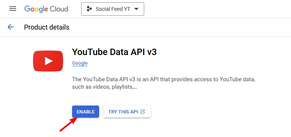This screenshot has height=137, width=291.
Task: Click the project hexagon dots icon
Action: [89, 9]
